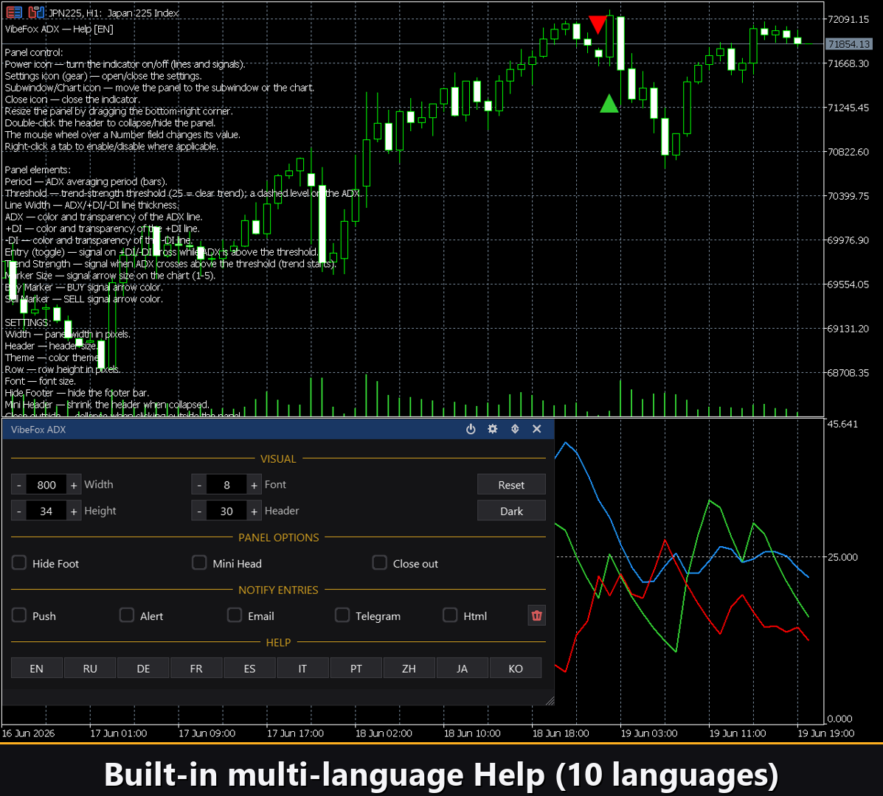The image size is (883, 796).
Task: Increase Font size with plus button
Action: 254,484
